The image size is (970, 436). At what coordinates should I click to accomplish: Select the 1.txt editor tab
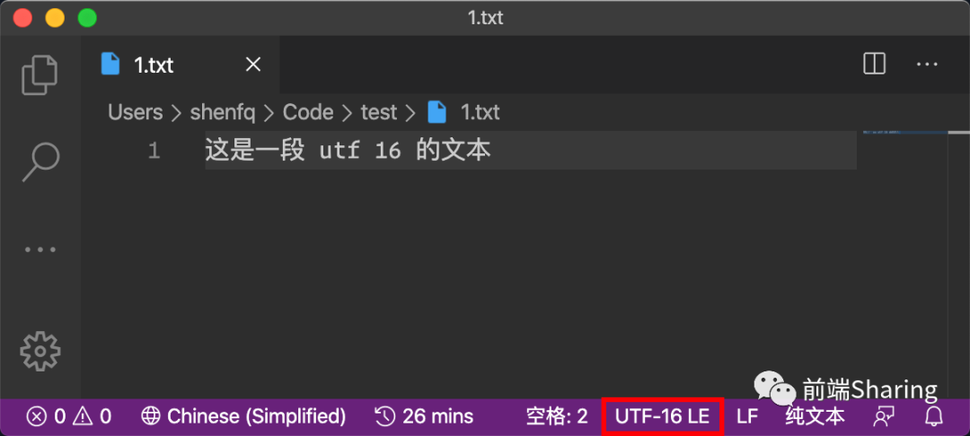pyautogui.click(x=153, y=65)
